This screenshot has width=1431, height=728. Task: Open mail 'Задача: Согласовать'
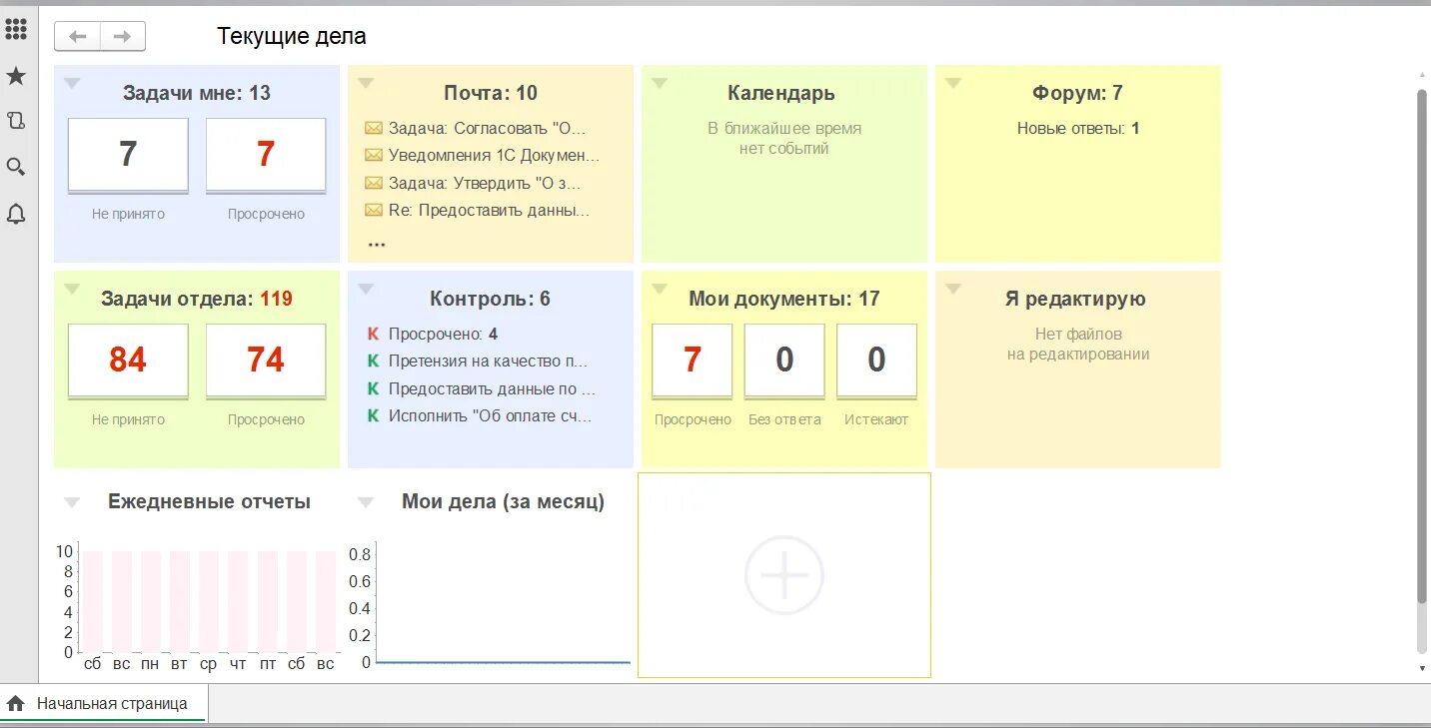click(487, 128)
